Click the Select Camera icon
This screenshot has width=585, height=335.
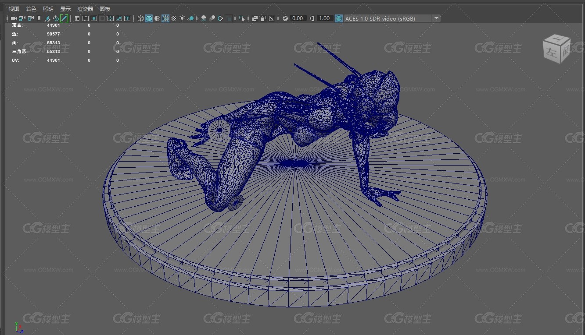coord(14,18)
